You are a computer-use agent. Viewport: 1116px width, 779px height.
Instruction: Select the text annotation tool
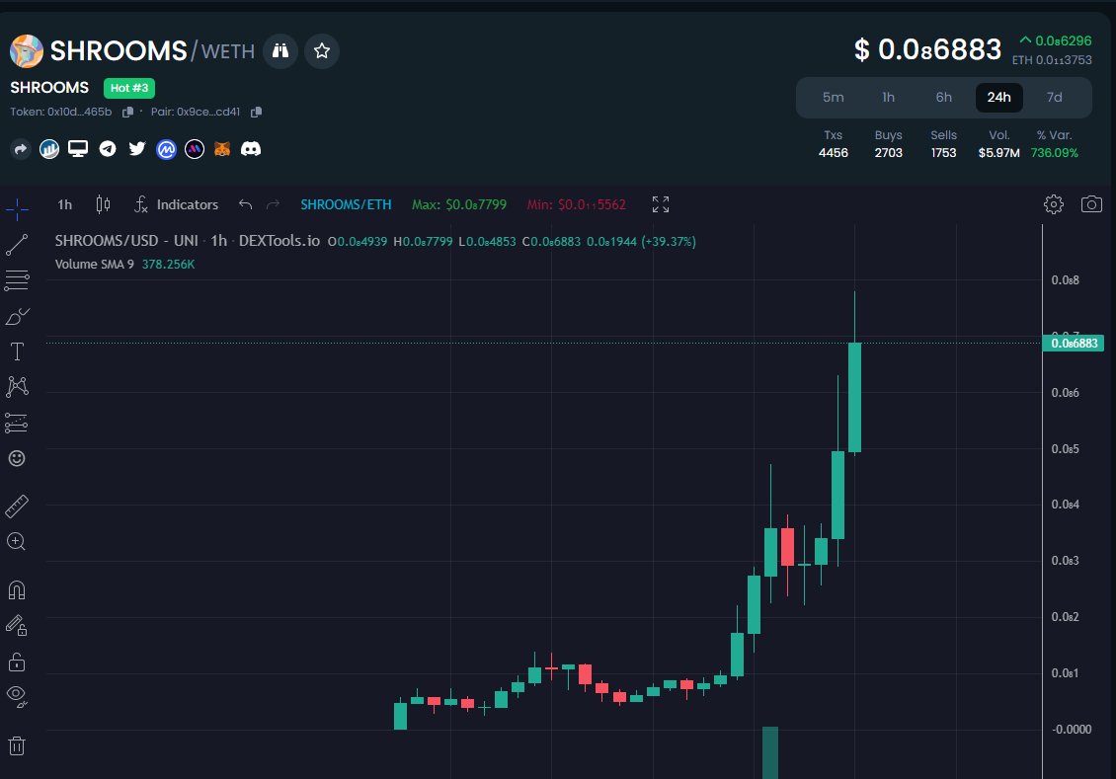click(17, 351)
